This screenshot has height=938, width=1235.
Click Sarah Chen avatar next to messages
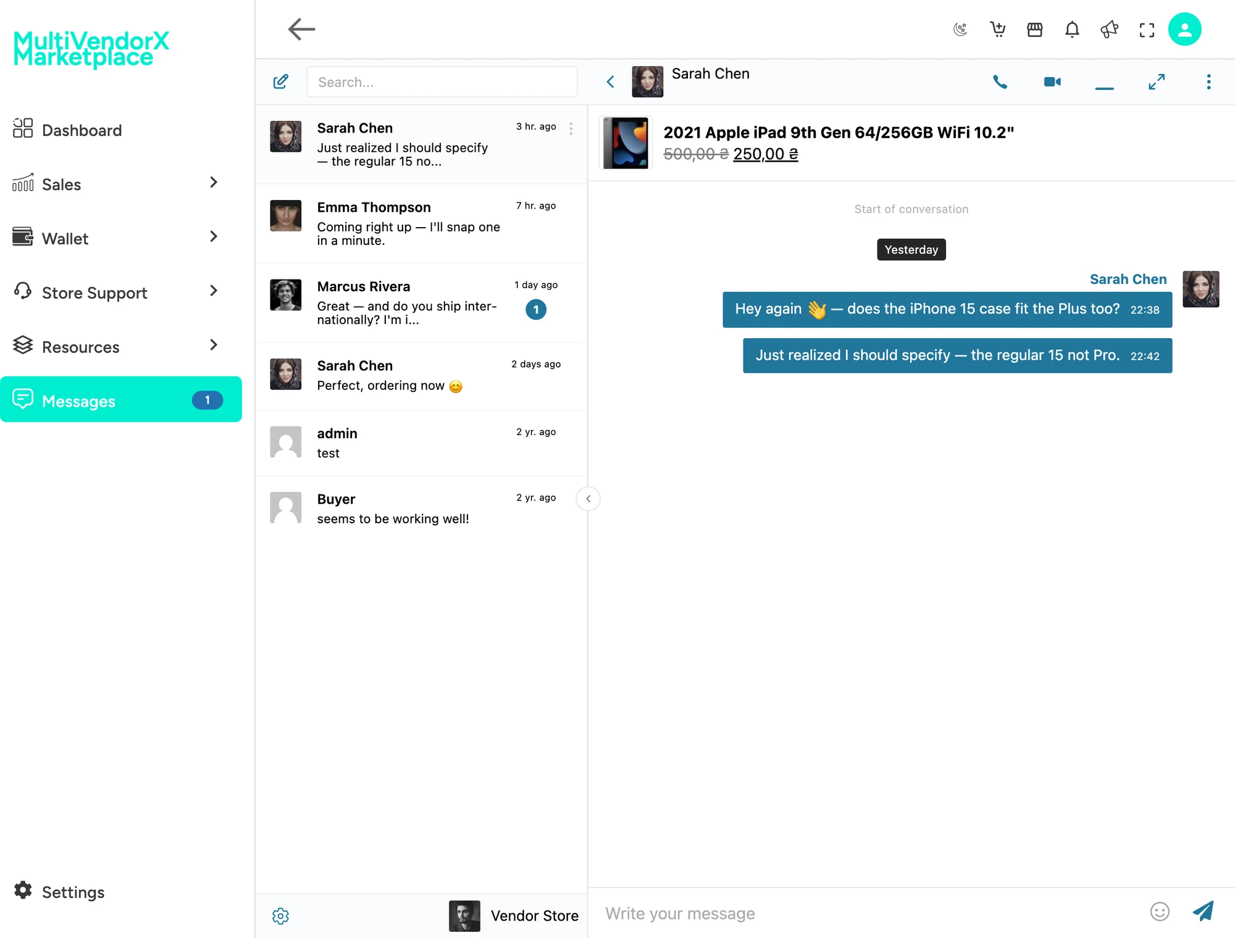[1200, 289]
